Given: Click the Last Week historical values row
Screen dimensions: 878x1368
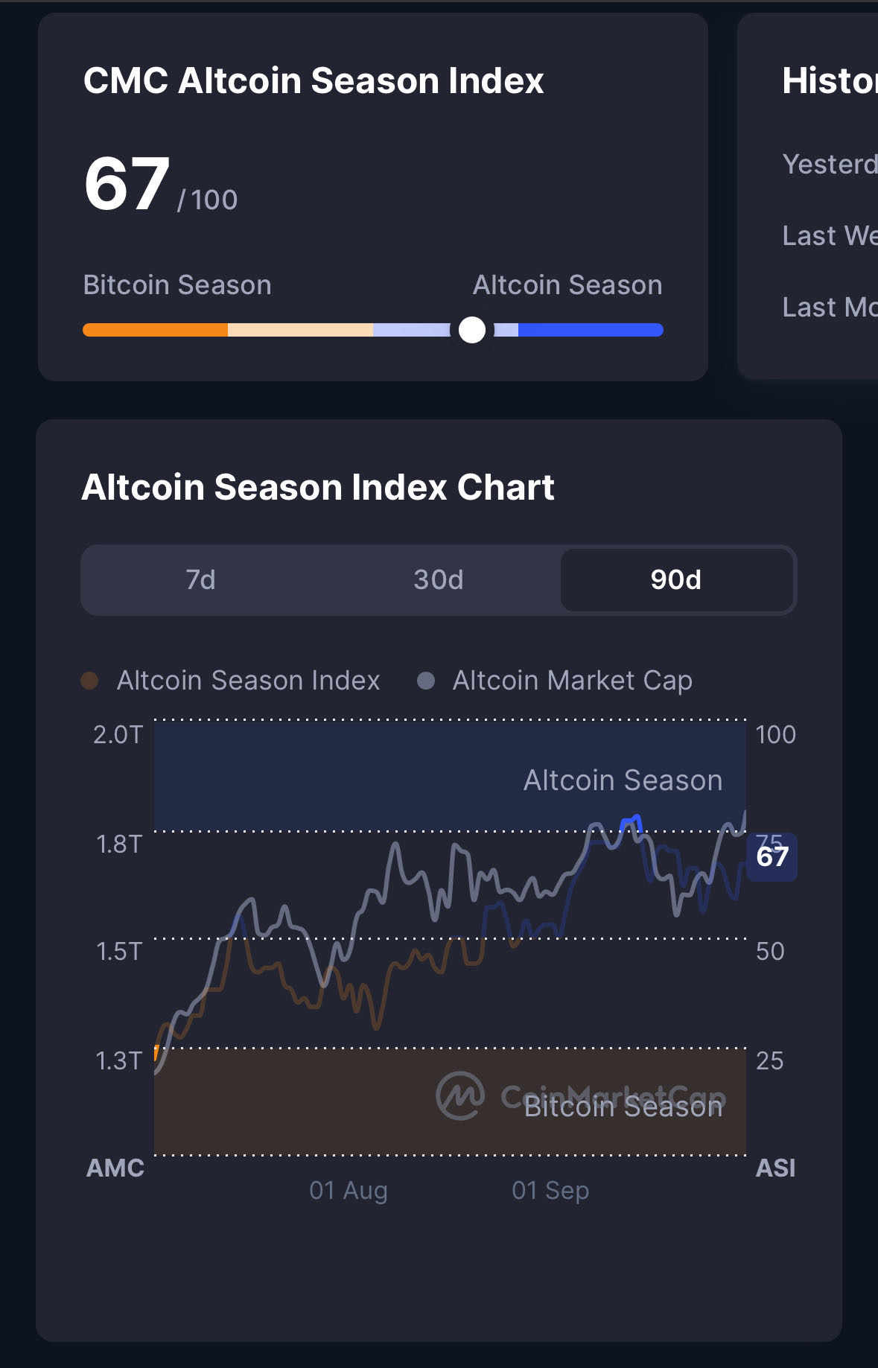Looking at the screenshot, I should [x=829, y=235].
